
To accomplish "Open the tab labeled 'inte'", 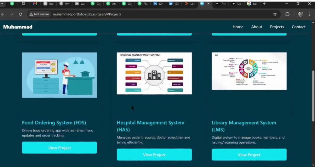I will coord(49,3).
